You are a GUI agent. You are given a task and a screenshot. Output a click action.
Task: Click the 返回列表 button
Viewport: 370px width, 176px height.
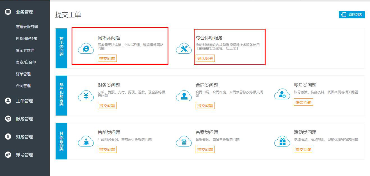point(352,15)
